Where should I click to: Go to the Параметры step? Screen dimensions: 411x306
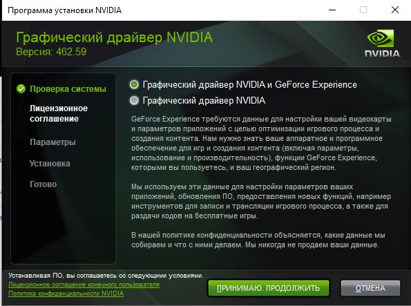(52, 142)
